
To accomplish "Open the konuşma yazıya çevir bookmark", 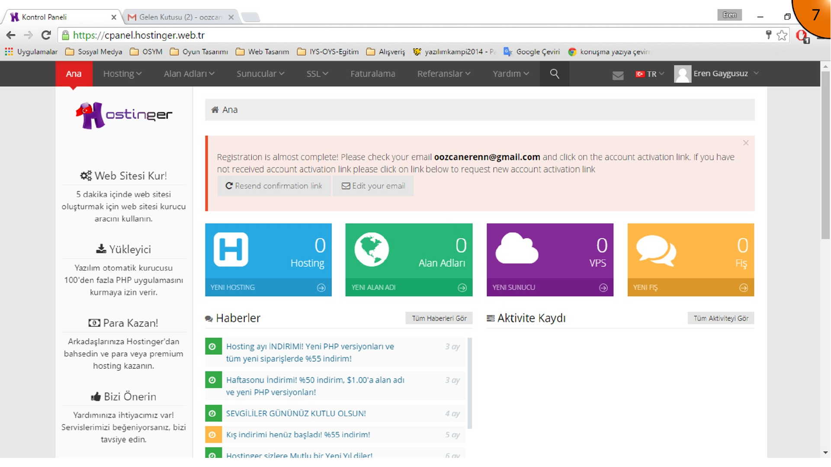I will tap(609, 52).
